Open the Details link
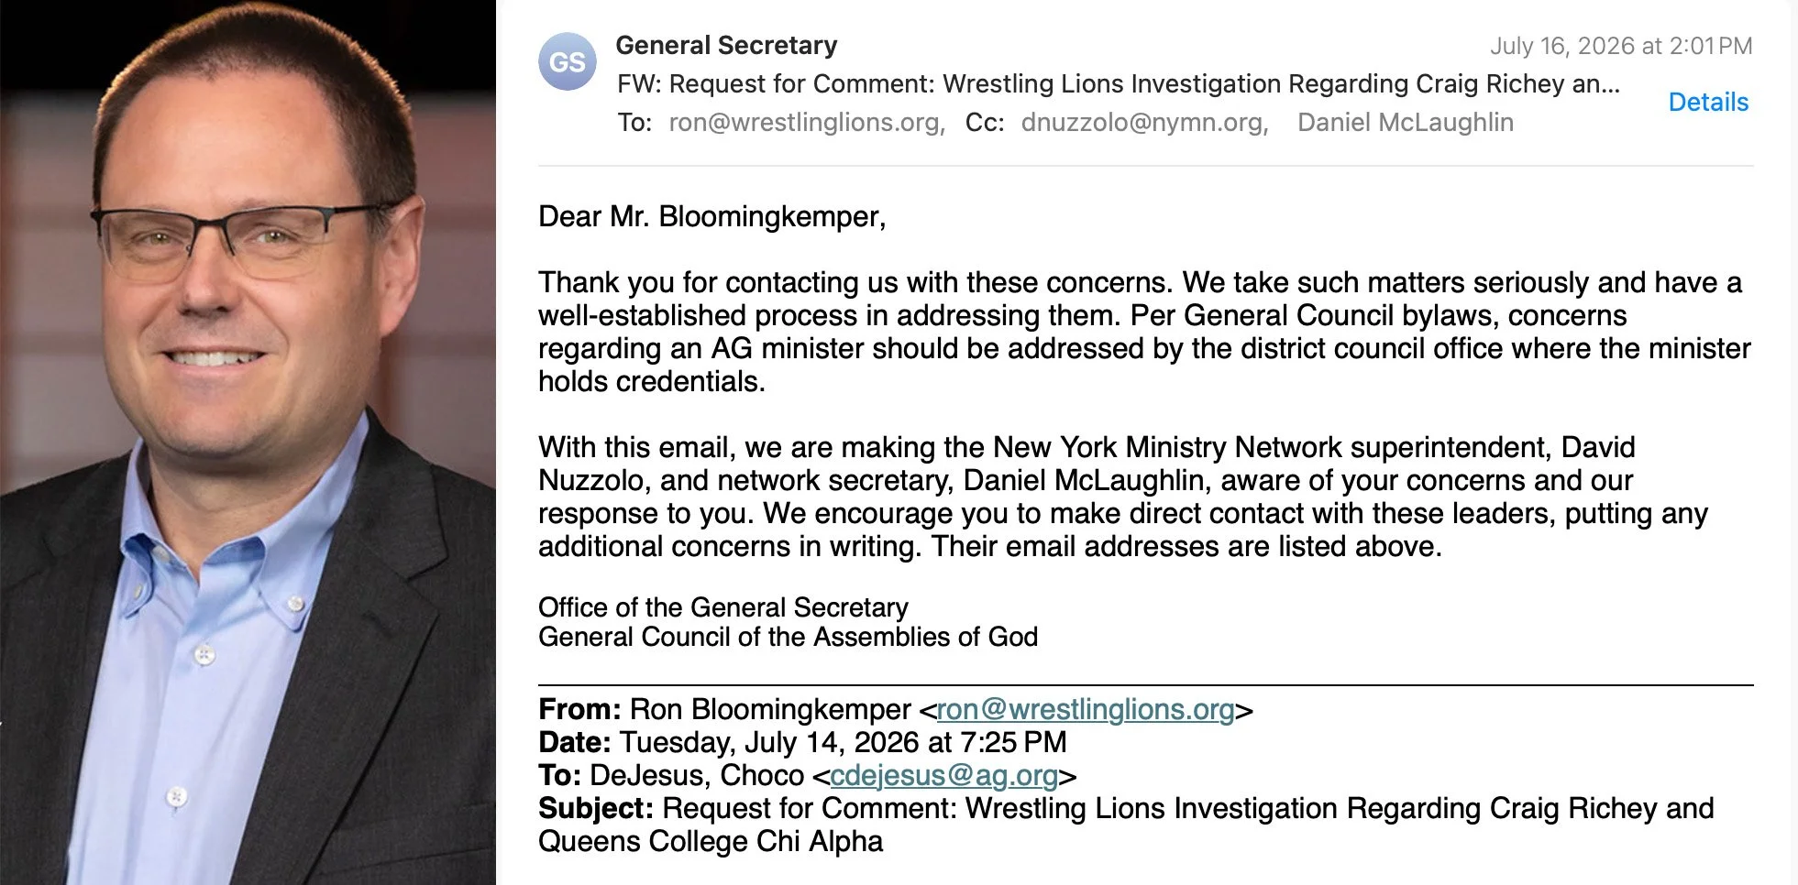Screen dimensions: 1798x885 point(1707,102)
